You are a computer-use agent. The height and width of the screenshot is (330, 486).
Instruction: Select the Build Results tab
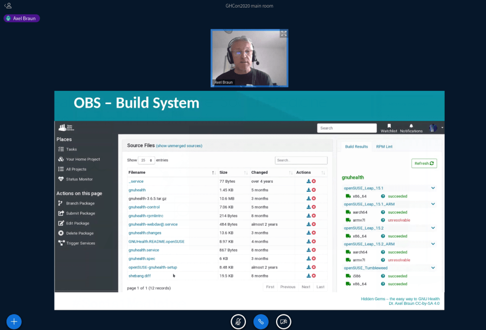[356, 147]
